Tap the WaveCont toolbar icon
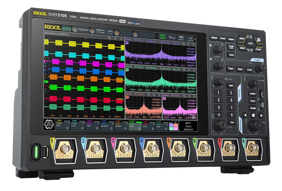The width and height of the screenshot is (282, 191). (190, 39)
